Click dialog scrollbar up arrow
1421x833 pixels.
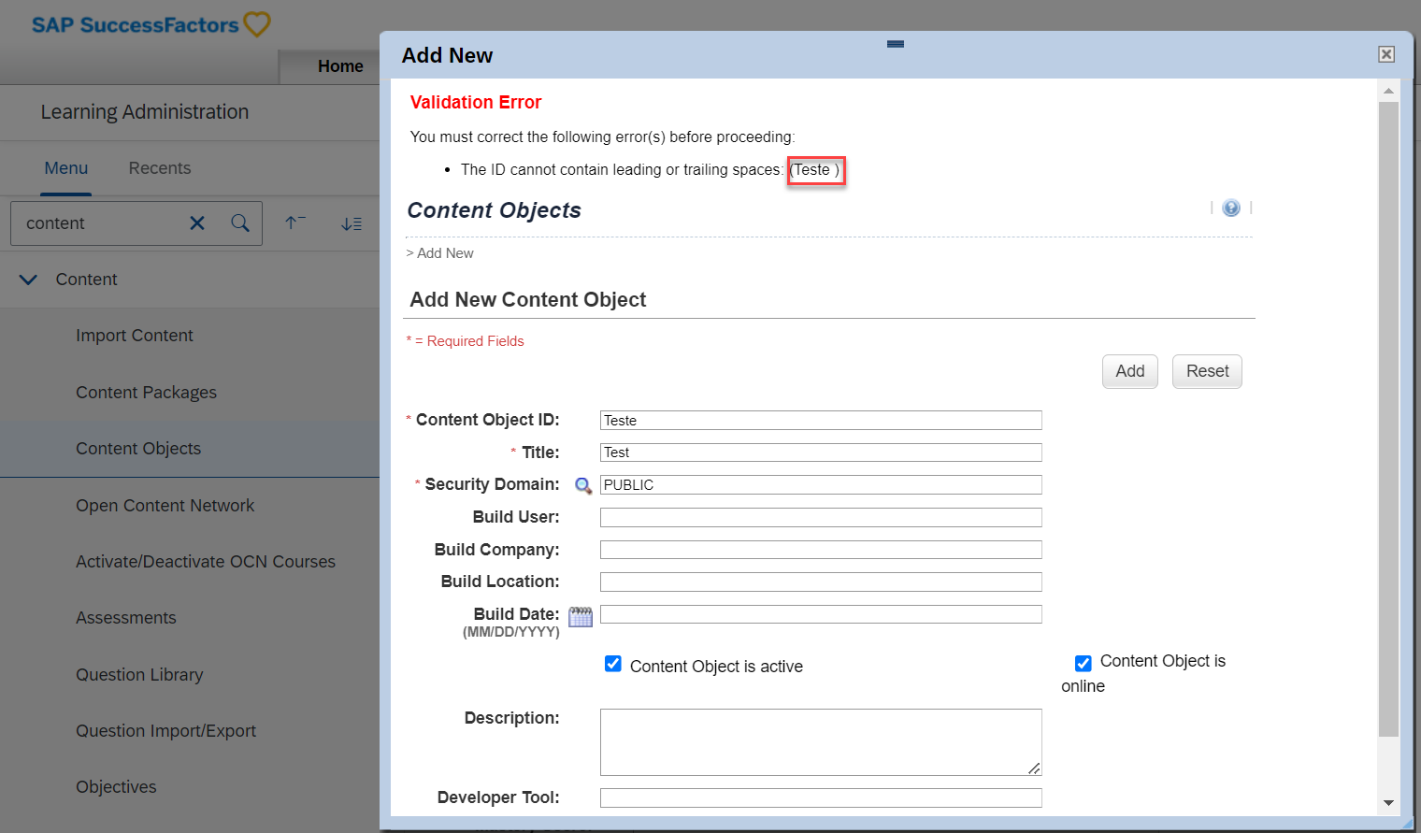(x=1388, y=91)
